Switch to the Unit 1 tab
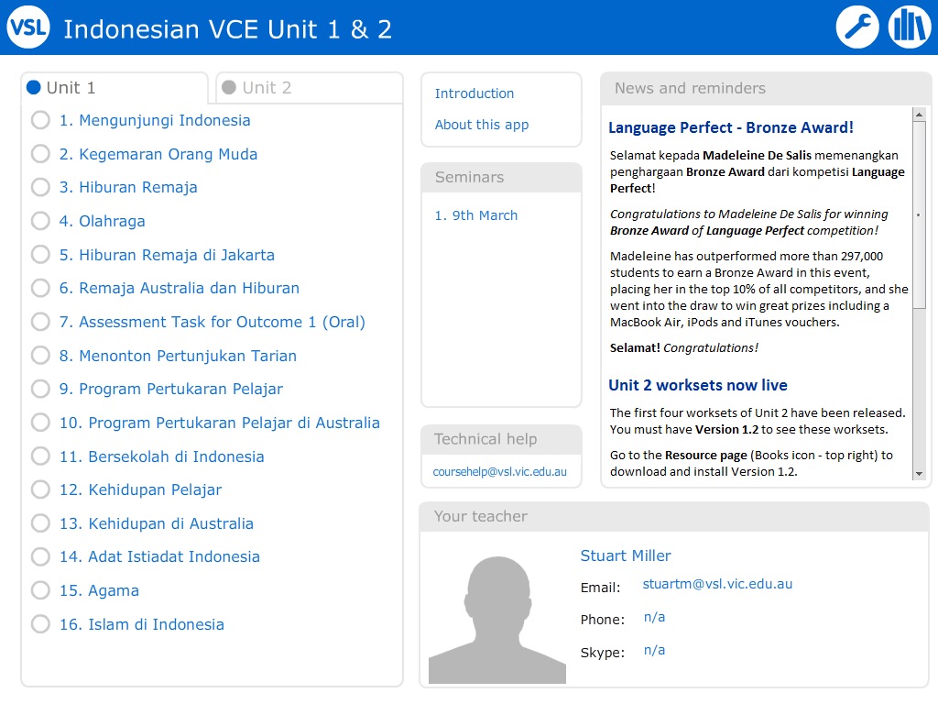 (115, 88)
